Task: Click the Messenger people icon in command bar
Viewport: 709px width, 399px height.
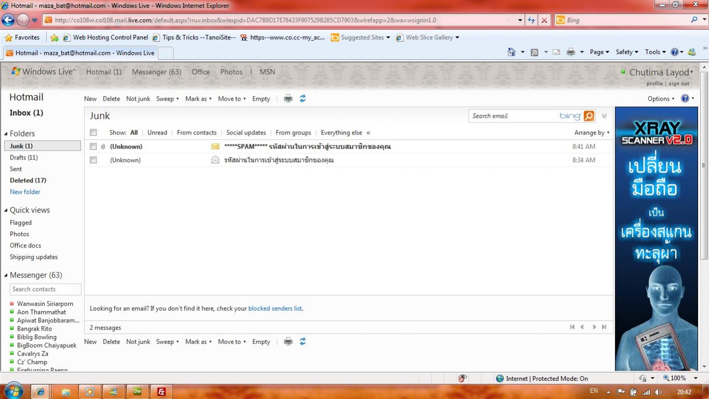Action: [691, 52]
